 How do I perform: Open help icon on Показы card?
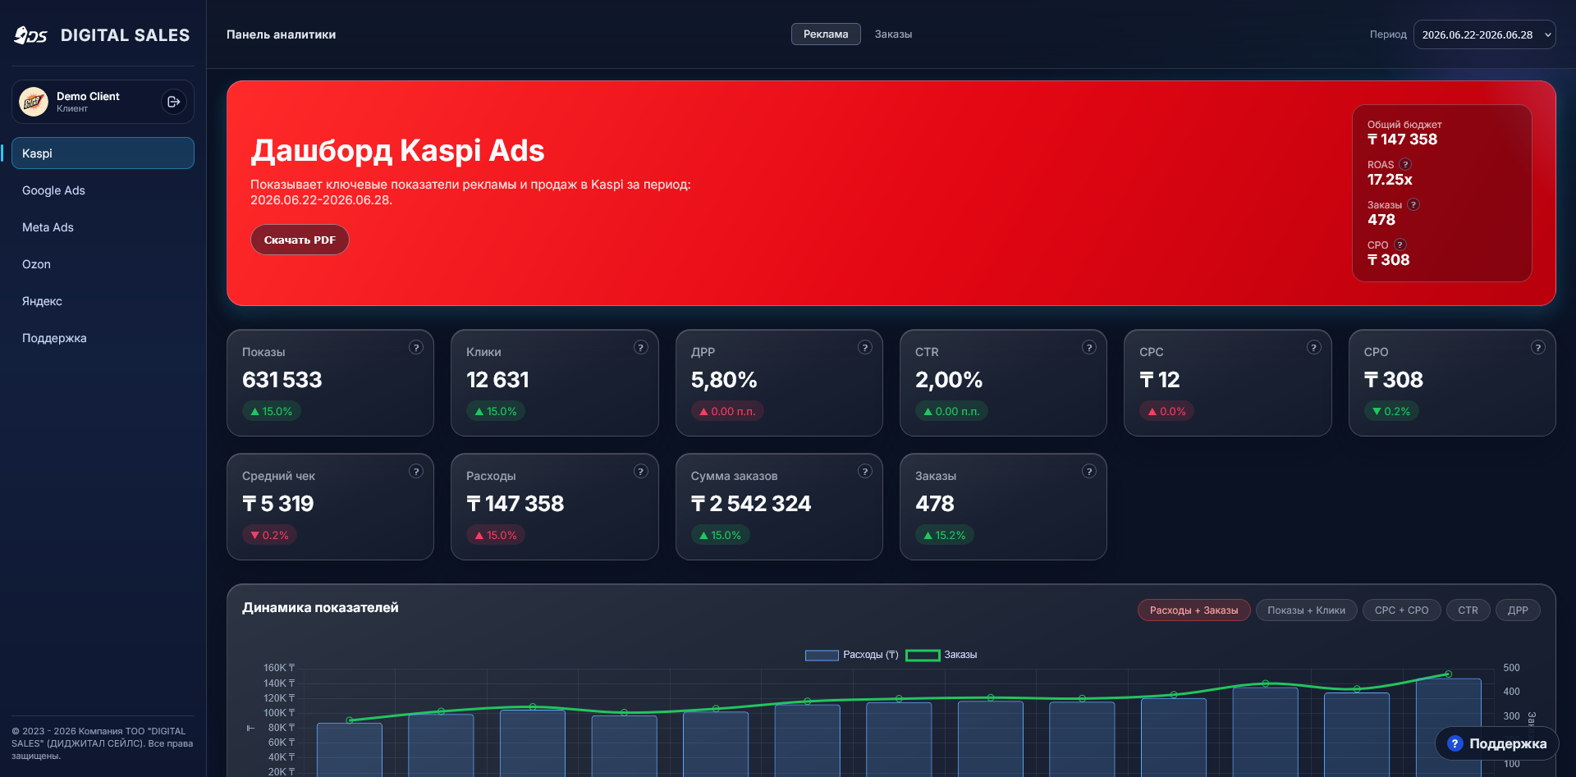pyautogui.click(x=416, y=347)
